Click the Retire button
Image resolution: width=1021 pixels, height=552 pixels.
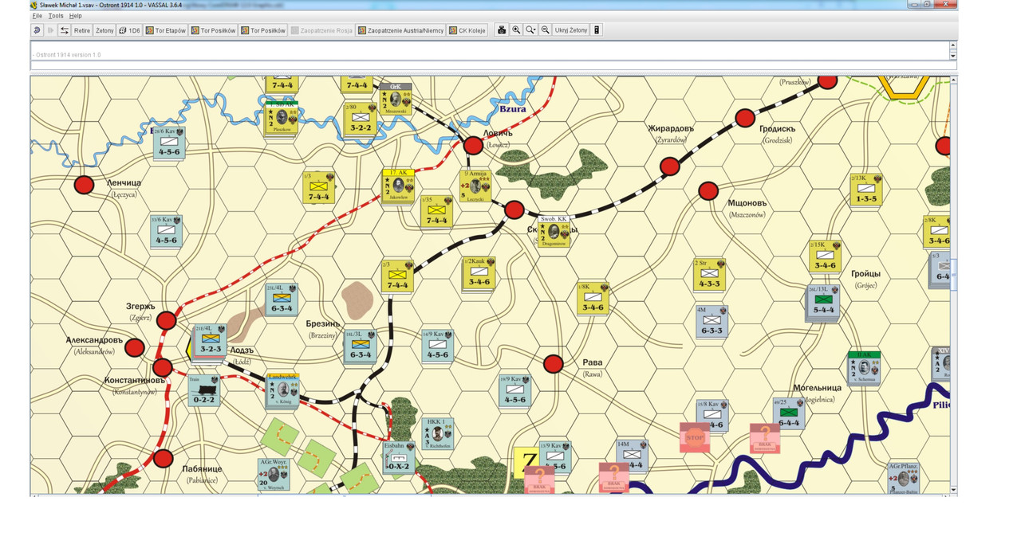pos(82,30)
